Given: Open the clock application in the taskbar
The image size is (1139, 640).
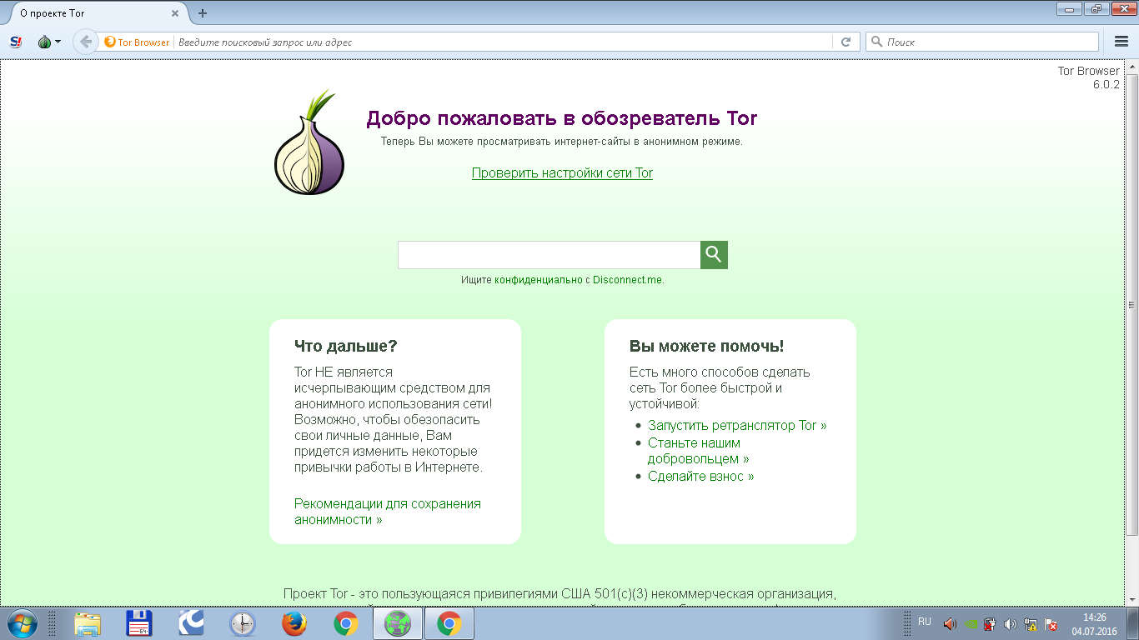Looking at the screenshot, I should [243, 623].
